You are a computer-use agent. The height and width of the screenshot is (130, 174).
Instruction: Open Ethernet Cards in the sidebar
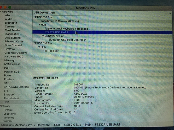14,42
